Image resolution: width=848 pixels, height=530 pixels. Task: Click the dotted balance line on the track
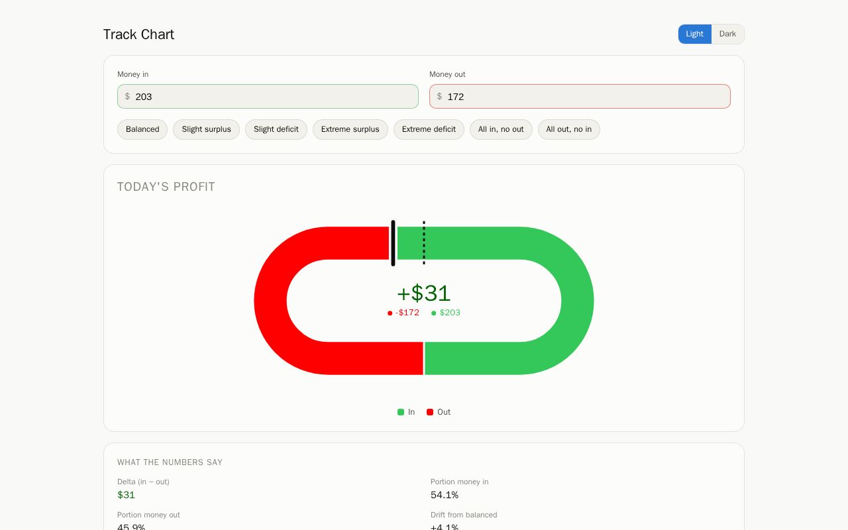424,243
